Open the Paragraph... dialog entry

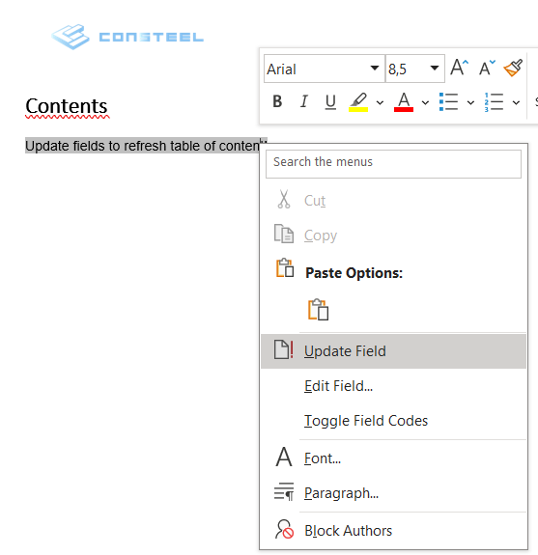[393, 493]
